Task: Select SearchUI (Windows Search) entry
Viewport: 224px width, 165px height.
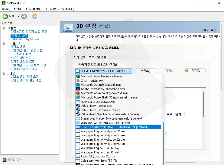Action: click(118, 156)
